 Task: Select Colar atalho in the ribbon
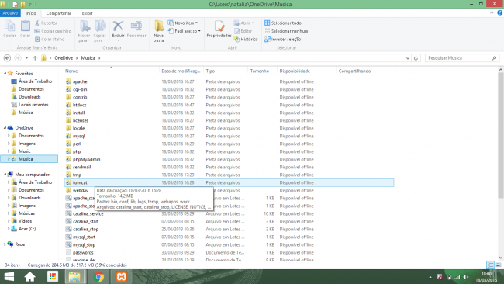click(50, 40)
